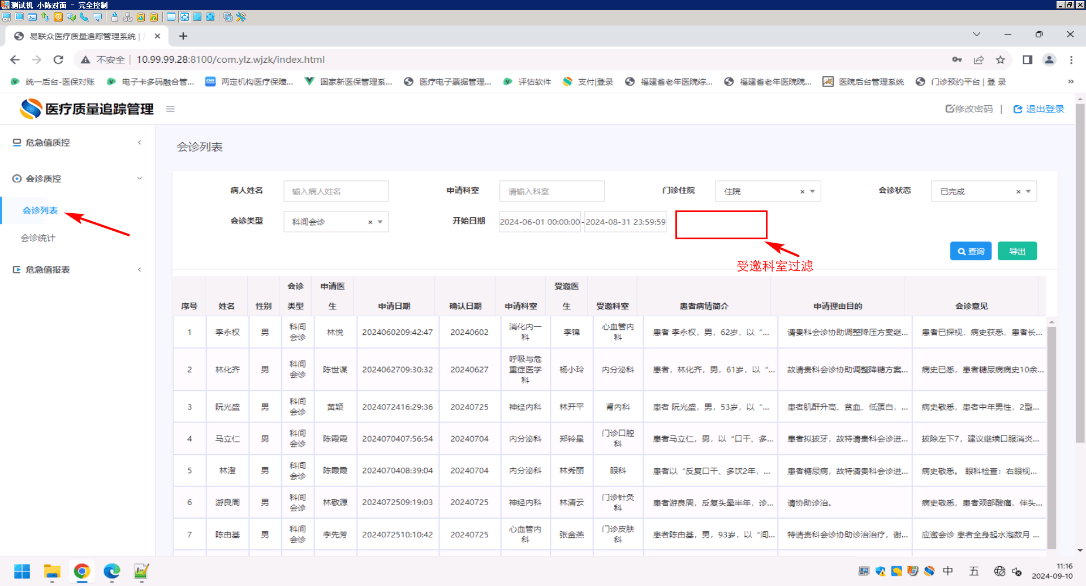
Task: Open the 医院后台管理系统 bookmark
Action: 864,81
